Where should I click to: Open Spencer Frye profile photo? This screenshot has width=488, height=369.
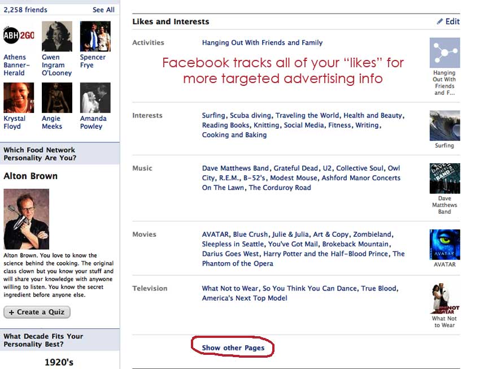click(x=95, y=36)
